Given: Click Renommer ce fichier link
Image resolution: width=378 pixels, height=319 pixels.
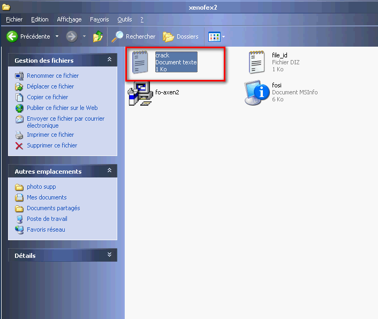Looking at the screenshot, I should [x=53, y=76].
